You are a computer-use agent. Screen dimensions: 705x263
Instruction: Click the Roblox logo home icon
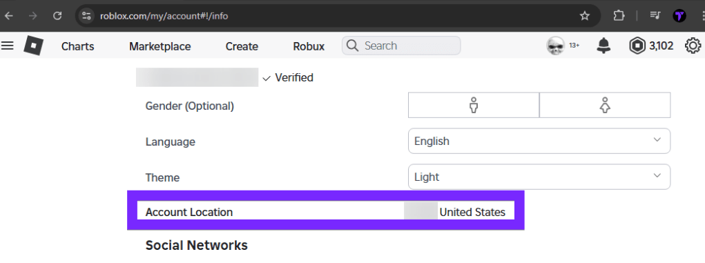coord(33,46)
